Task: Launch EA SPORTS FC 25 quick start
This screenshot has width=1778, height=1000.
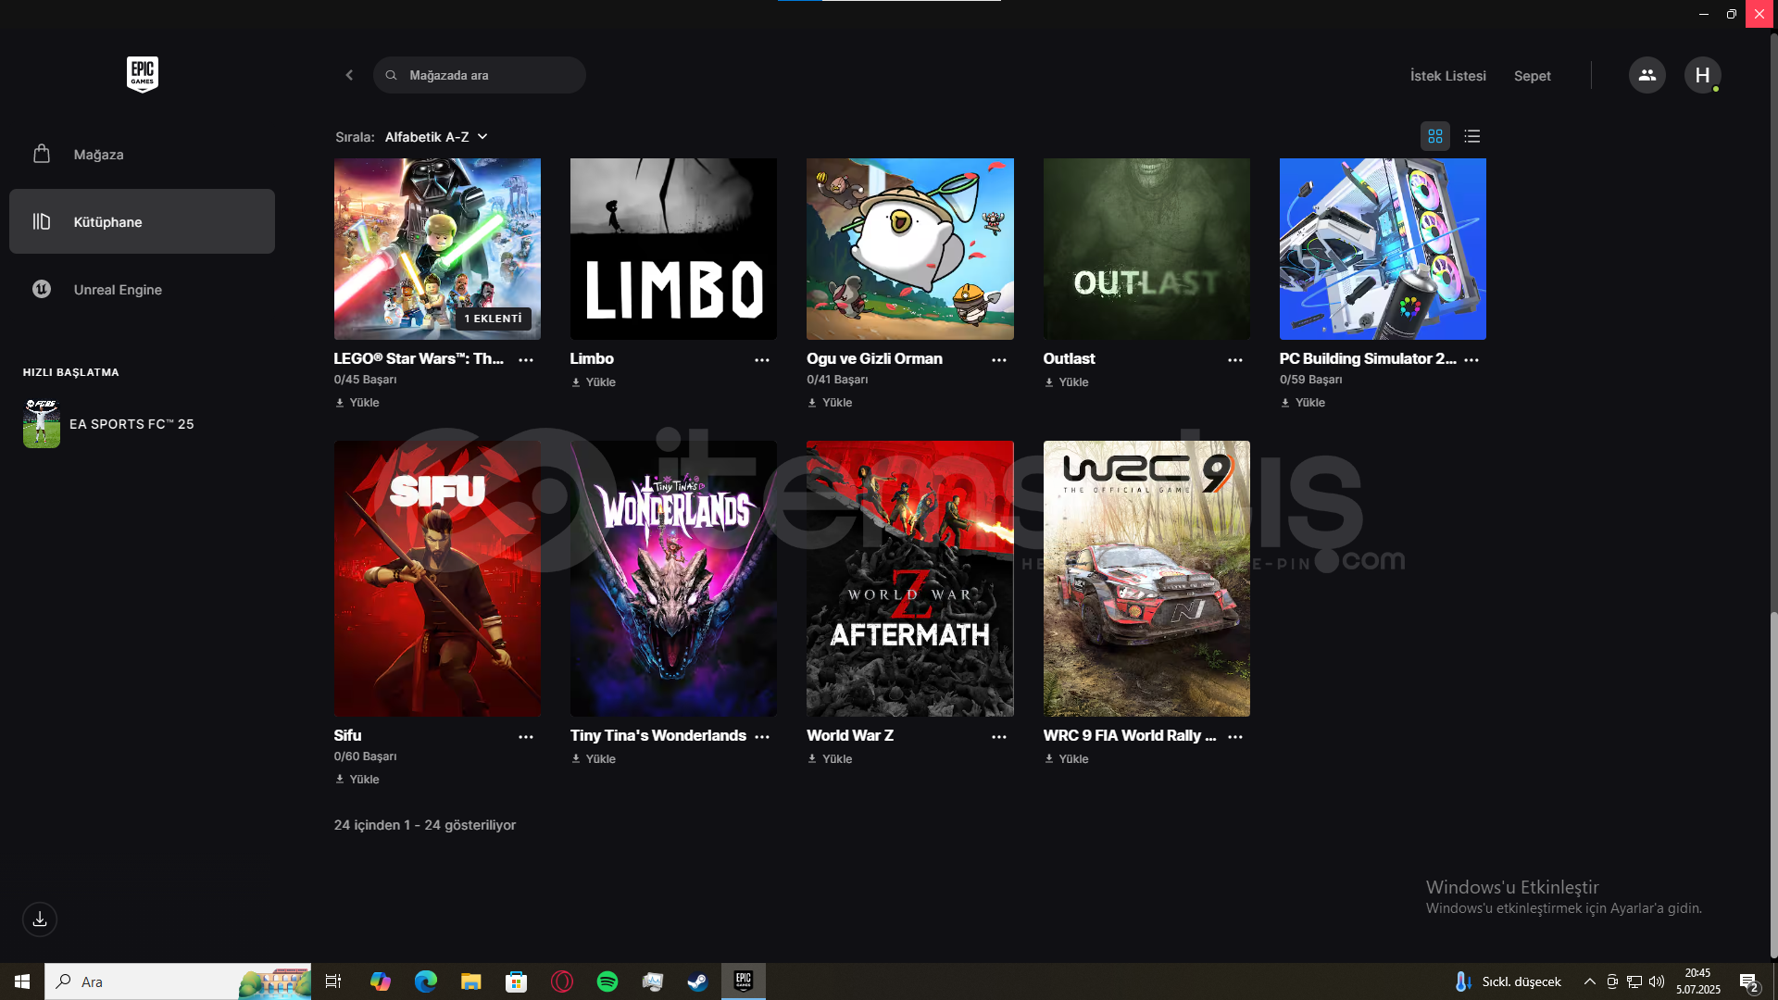Action: 109,423
